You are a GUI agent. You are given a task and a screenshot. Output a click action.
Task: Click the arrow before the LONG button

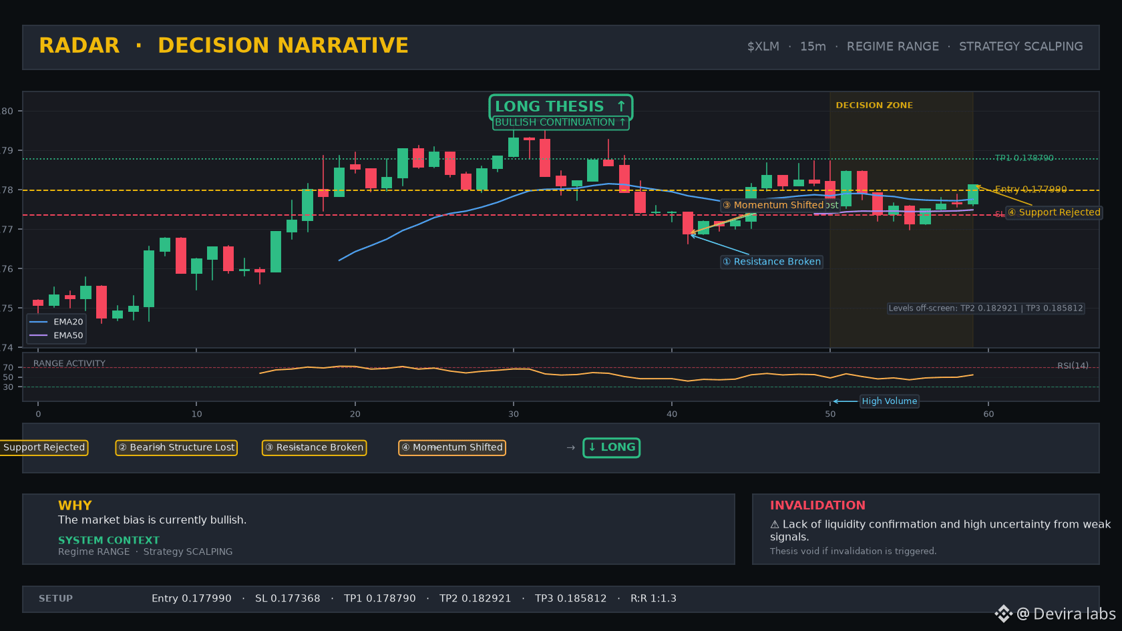(x=570, y=448)
